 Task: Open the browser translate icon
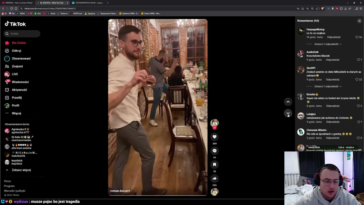pos(307,9)
